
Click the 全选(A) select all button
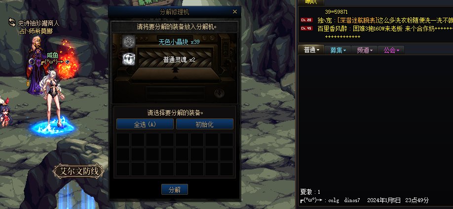[145, 124]
